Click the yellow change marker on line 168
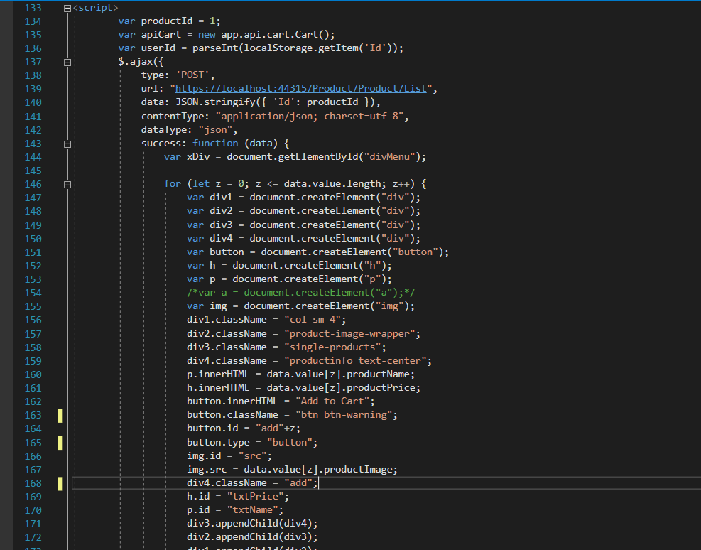This screenshot has width=701, height=550. pos(60,483)
